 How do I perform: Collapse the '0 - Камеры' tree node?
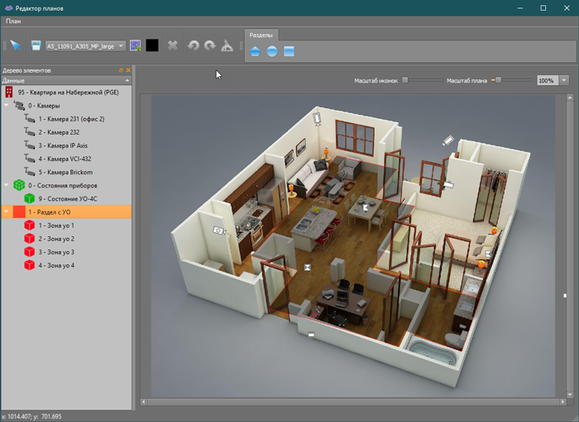click(6, 106)
